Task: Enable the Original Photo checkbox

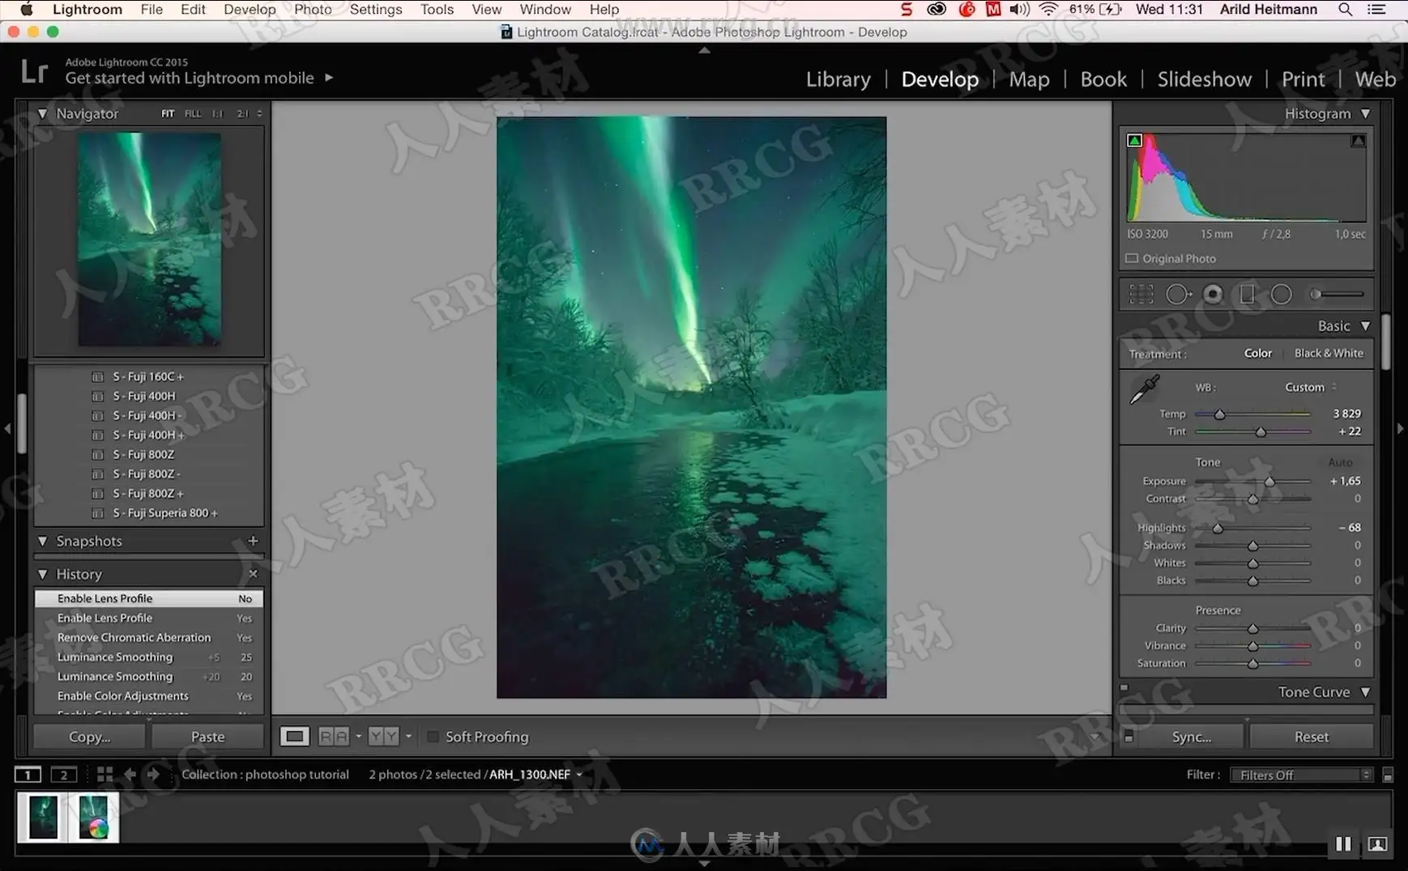Action: point(1132,258)
